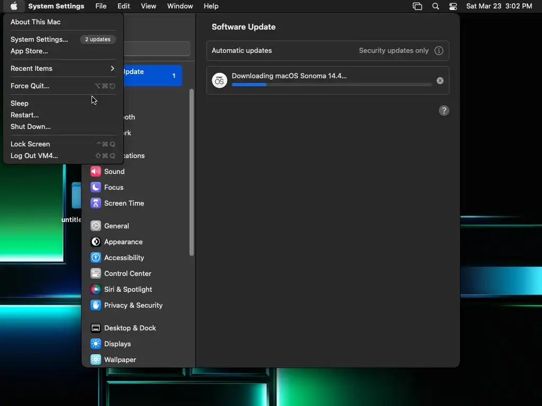542x406 pixels.
Task: Open the Control Center icon
Action: [x=96, y=274]
